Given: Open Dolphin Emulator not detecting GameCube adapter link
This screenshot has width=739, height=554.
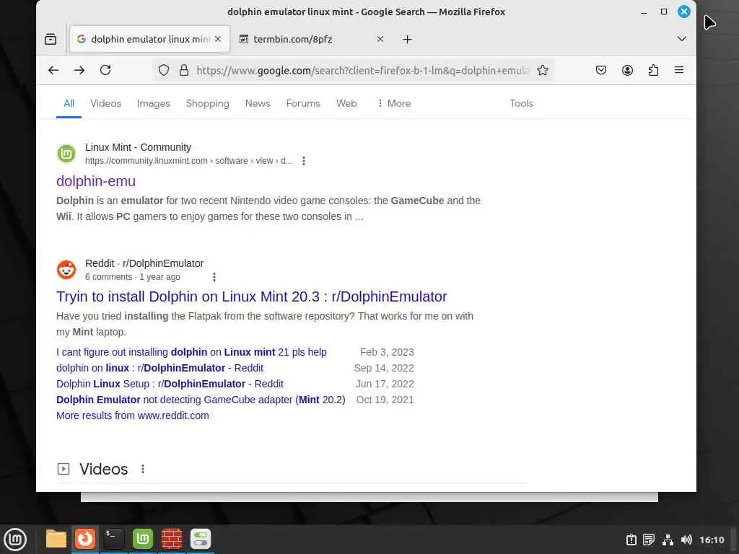Looking at the screenshot, I should [x=201, y=400].
